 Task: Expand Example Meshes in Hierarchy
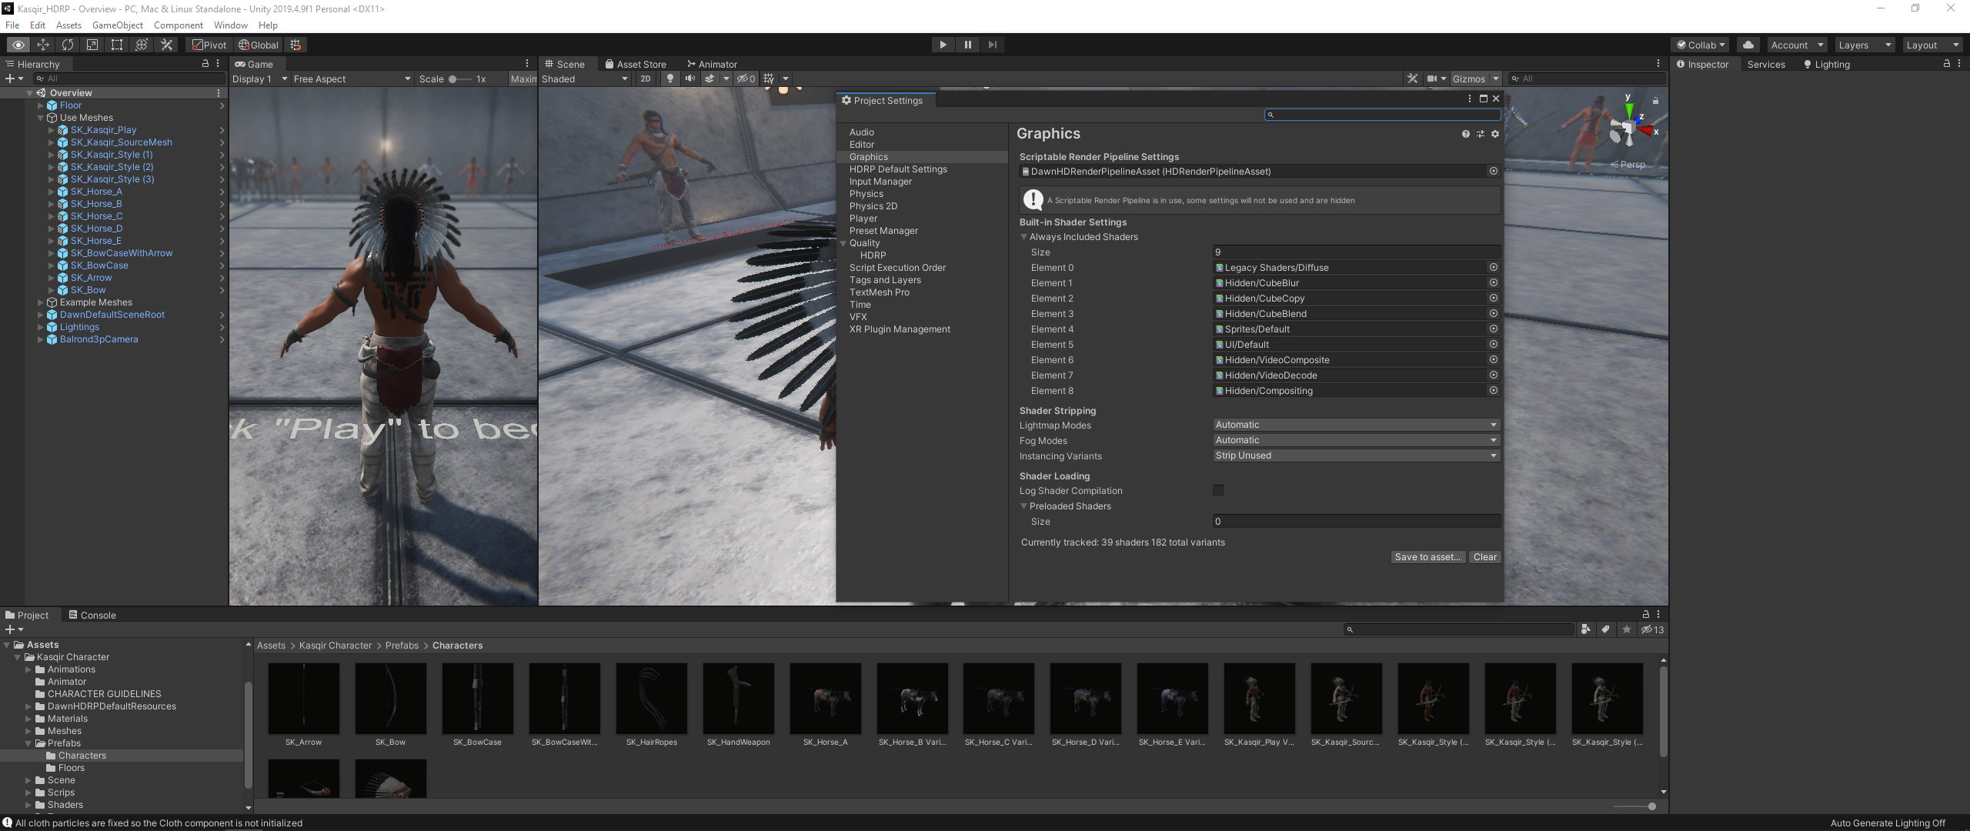pos(40,302)
